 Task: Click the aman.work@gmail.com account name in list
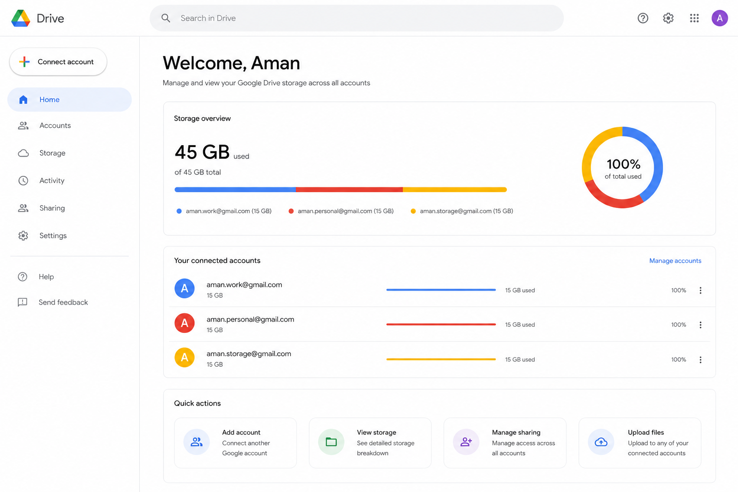244,285
